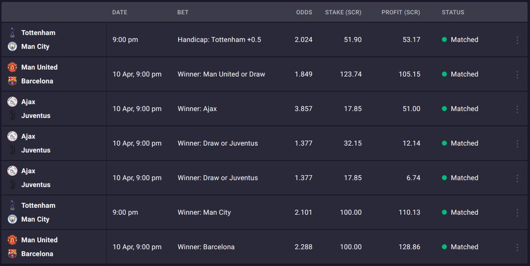Click the Ajax crest in the 'Winner: Ajax' row
Viewport: 530px width, 266px height.
click(x=12, y=102)
